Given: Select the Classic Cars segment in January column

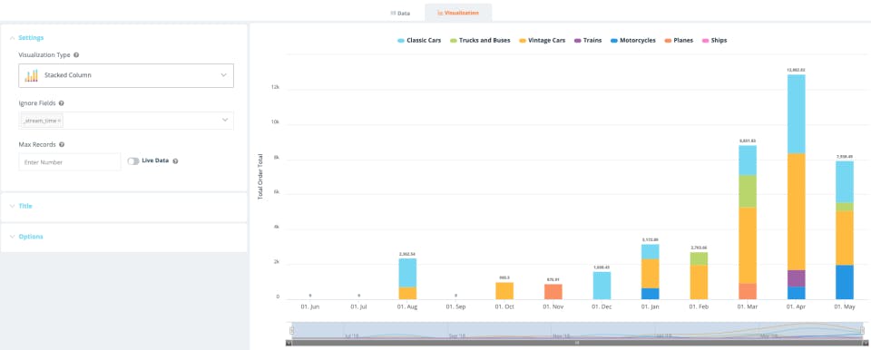Looking at the screenshot, I should [651, 252].
